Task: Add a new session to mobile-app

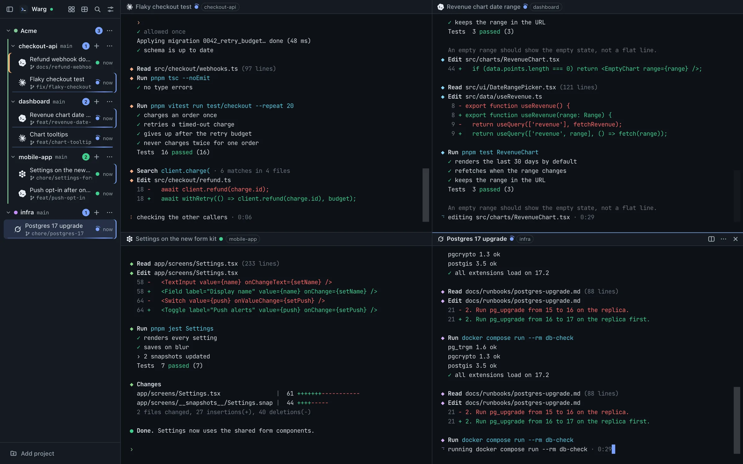Action: [x=97, y=157]
